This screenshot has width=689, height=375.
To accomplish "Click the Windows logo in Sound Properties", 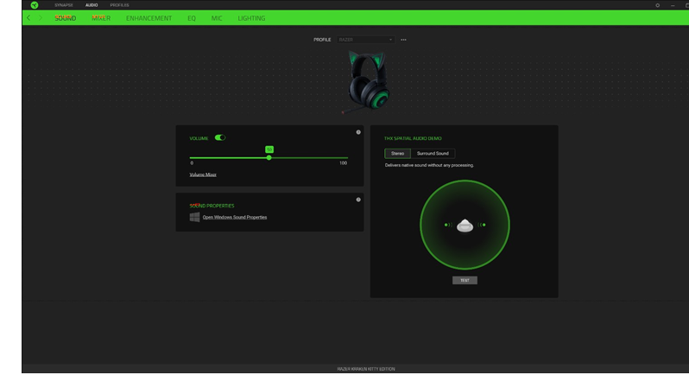I will click(x=194, y=217).
